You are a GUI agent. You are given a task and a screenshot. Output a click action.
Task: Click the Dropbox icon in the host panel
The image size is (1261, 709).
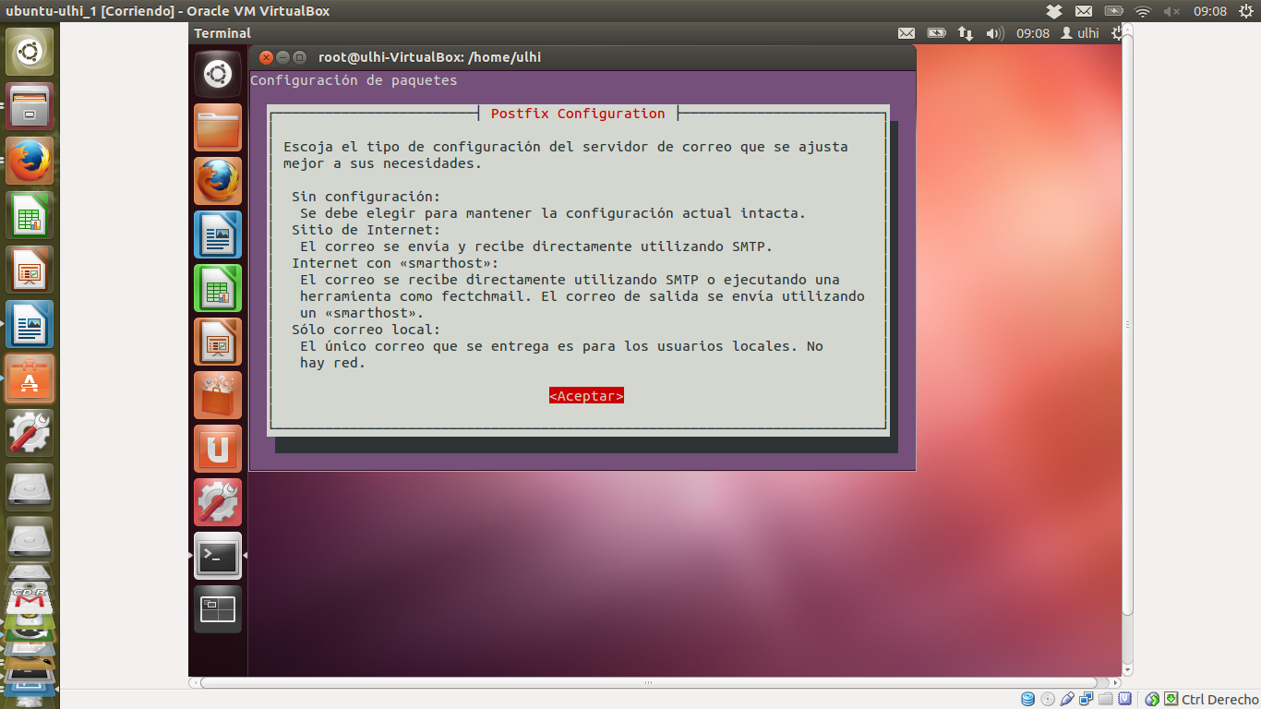(1054, 11)
